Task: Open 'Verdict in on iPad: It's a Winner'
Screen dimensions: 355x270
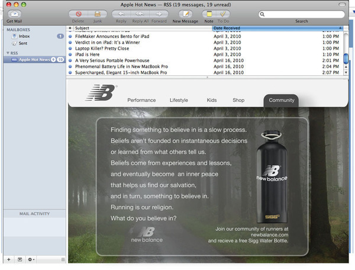Action: tap(205, 43)
